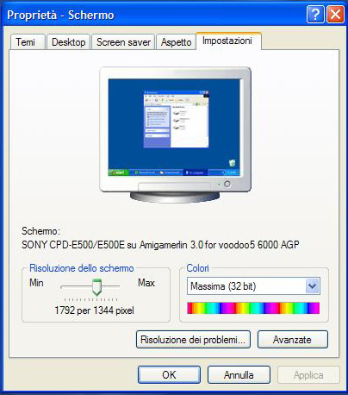This screenshot has height=395, width=348.
Task: Open the Avanzate settings
Action: point(293,340)
